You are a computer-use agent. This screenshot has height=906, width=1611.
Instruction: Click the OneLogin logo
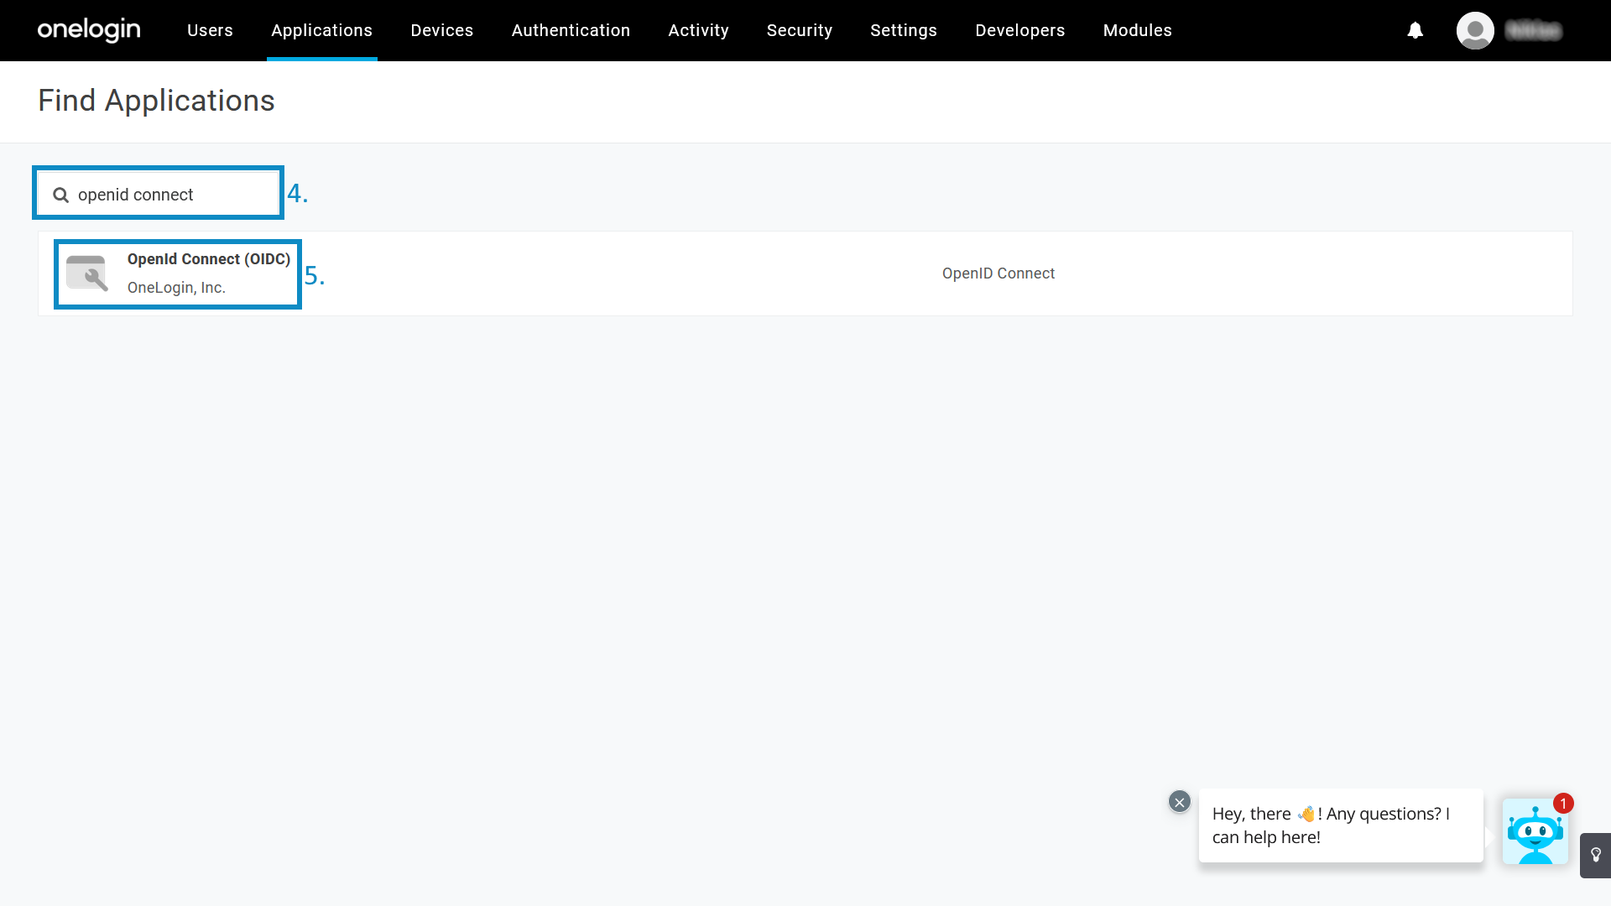coord(89,30)
